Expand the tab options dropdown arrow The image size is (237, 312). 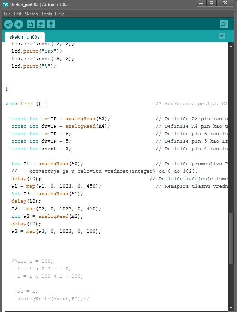pos(222,36)
